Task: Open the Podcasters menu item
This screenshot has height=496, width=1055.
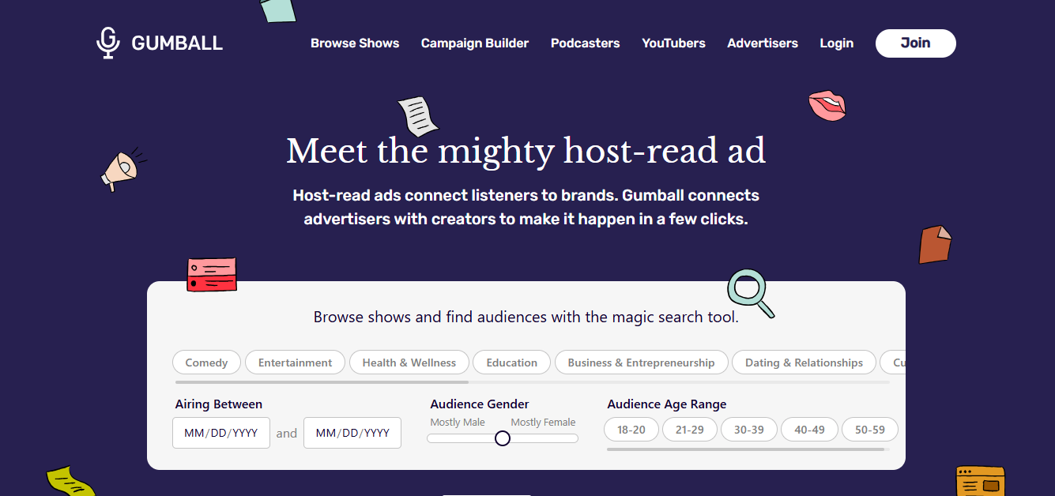Action: (x=586, y=43)
